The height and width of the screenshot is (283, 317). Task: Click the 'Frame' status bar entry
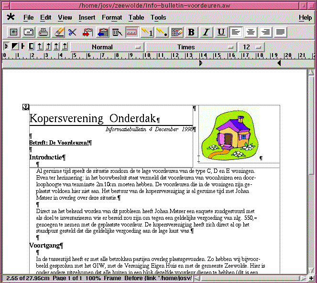click(x=112, y=278)
